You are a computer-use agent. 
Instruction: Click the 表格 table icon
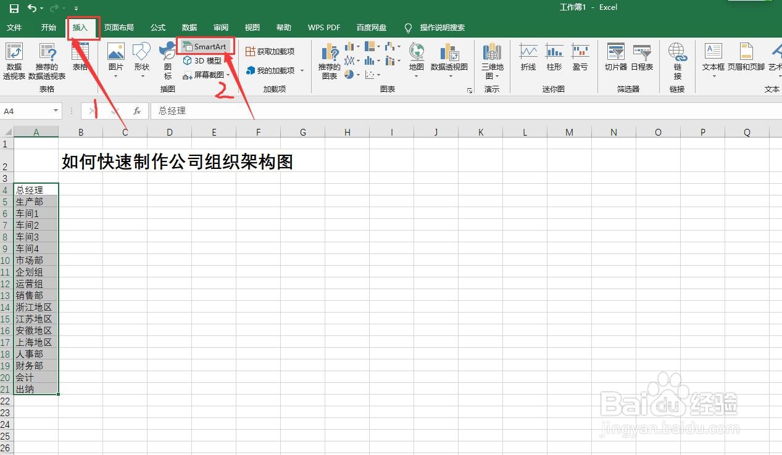click(x=80, y=57)
